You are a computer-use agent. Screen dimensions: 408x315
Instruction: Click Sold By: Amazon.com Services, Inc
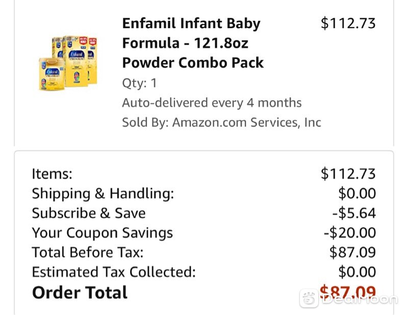click(x=222, y=123)
